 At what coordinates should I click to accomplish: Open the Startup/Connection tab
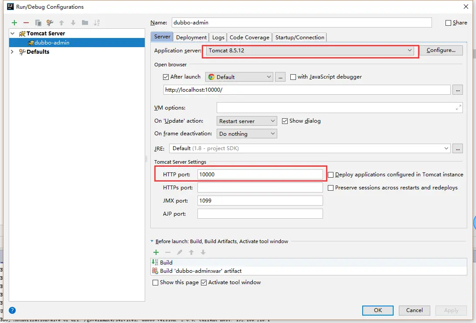[299, 38]
